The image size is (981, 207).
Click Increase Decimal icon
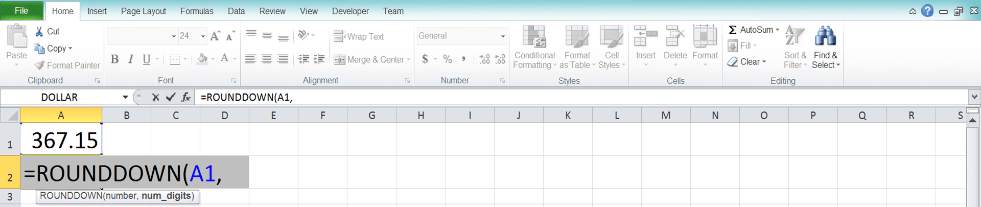tap(484, 59)
